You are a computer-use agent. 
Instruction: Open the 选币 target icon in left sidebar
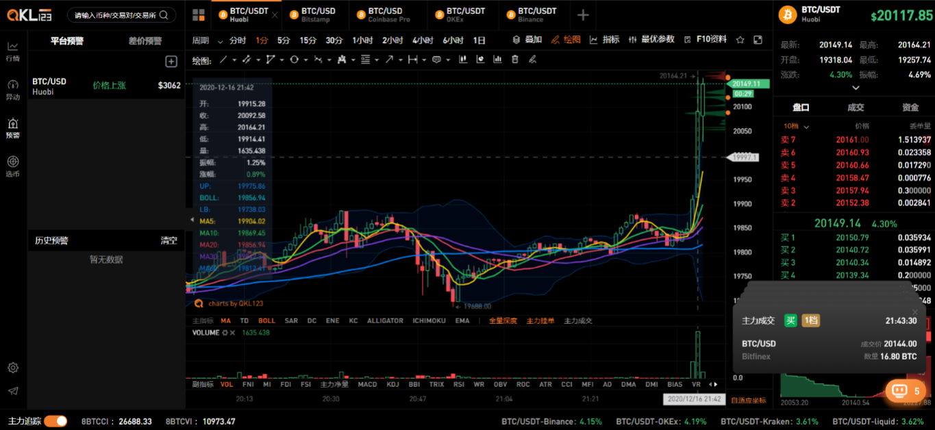tap(13, 166)
